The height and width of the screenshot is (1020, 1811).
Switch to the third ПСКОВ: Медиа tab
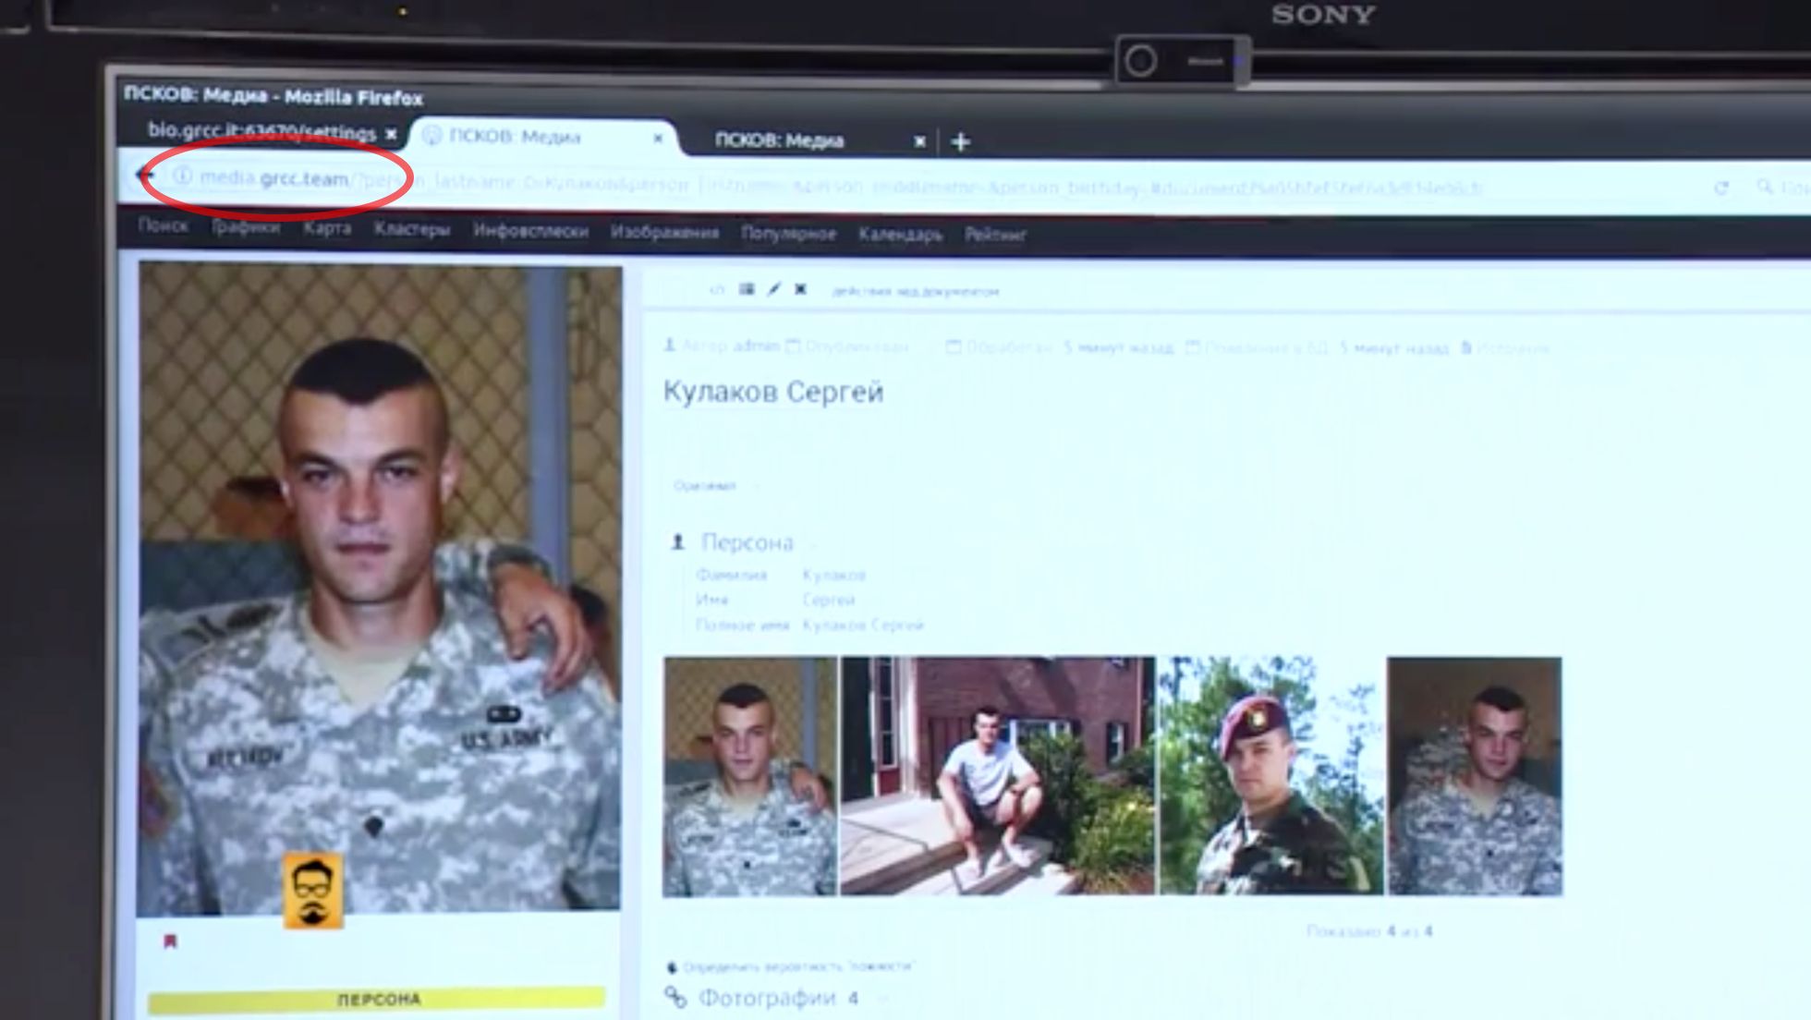pos(779,140)
